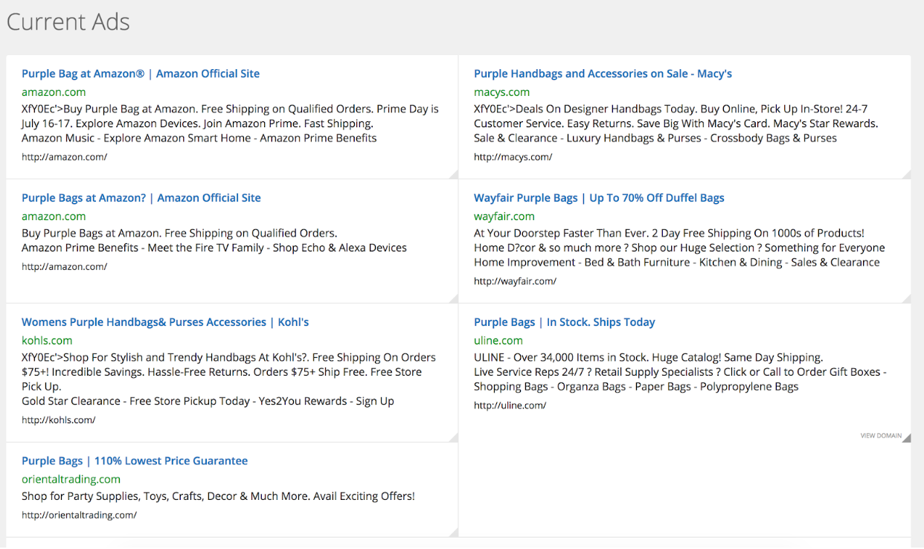Click corner triangle on the Oriental Trading ad
Screen dimensions: 924x549
(x=455, y=533)
